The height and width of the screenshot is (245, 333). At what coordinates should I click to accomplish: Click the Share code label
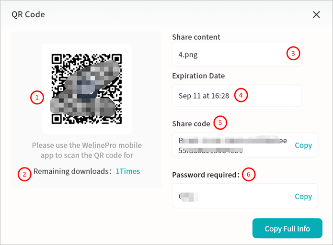click(x=191, y=123)
